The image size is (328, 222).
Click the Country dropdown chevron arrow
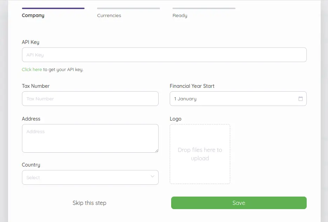click(153, 176)
